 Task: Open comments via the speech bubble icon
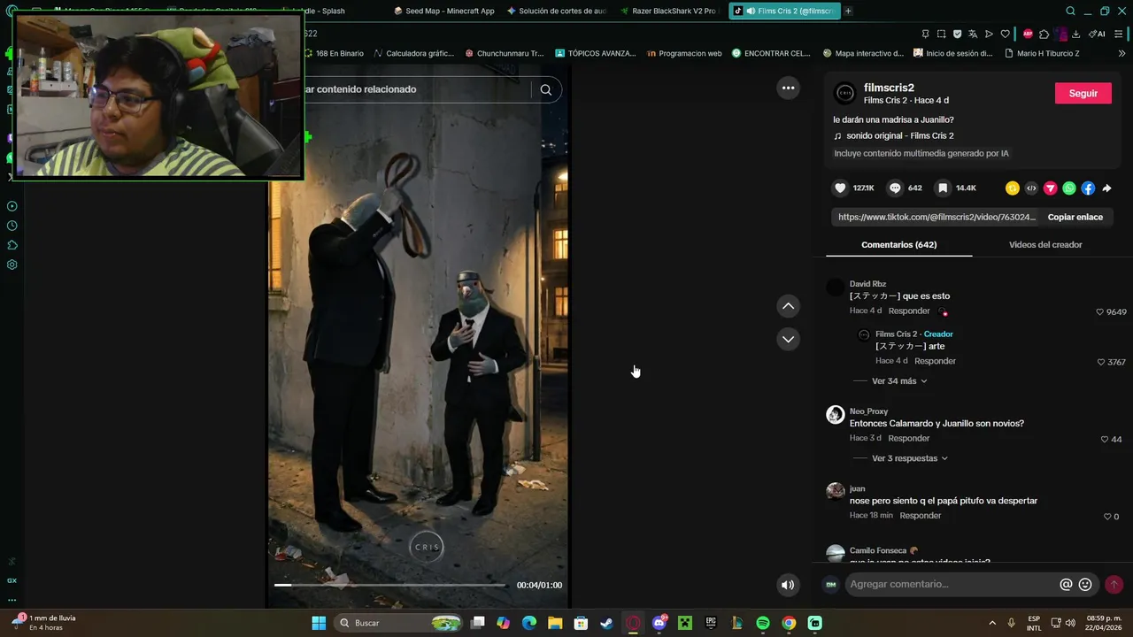tap(895, 188)
